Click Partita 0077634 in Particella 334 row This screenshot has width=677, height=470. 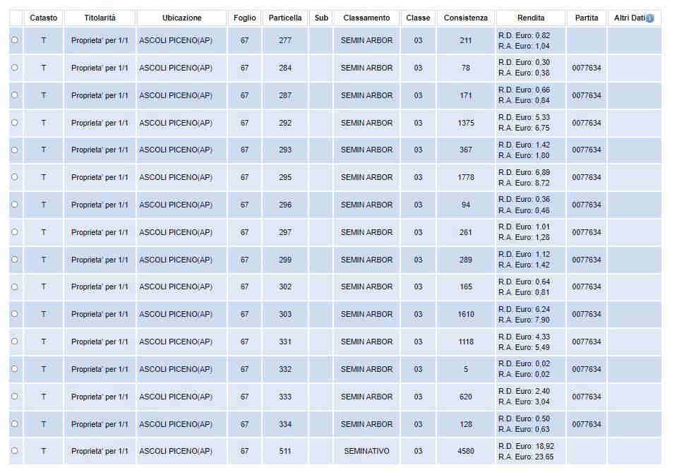[586, 424]
